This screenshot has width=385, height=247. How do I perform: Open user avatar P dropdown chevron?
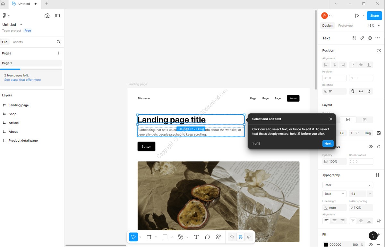click(330, 15)
